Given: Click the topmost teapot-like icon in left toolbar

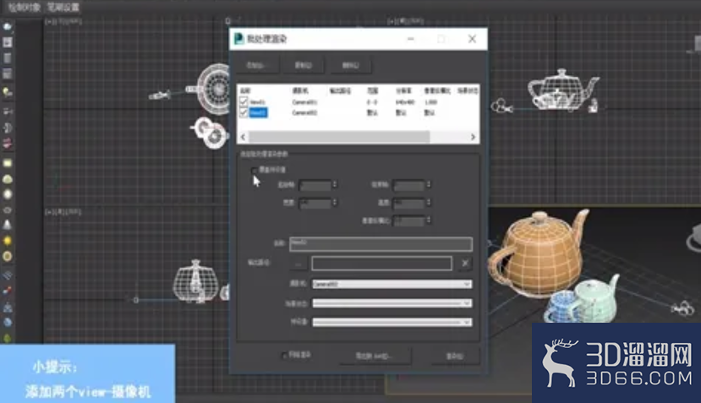Looking at the screenshot, I should [x=8, y=27].
